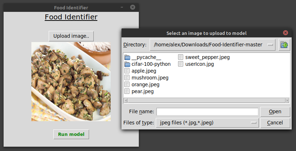296x151 pixels.
Task: Click the apple.jpeg file icon
Action: click(127, 71)
